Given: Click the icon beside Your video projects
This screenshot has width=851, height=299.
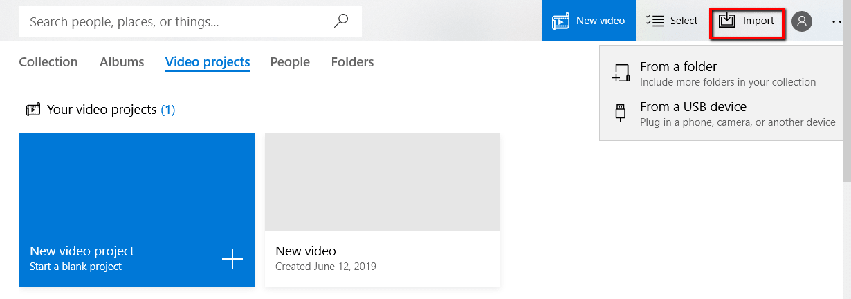Looking at the screenshot, I should point(33,110).
